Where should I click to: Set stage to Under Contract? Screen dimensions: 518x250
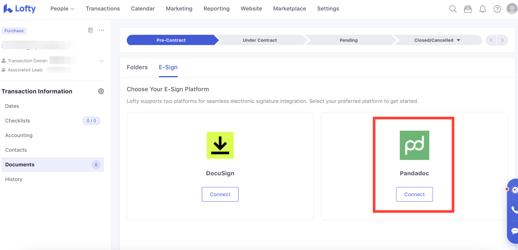coord(260,40)
